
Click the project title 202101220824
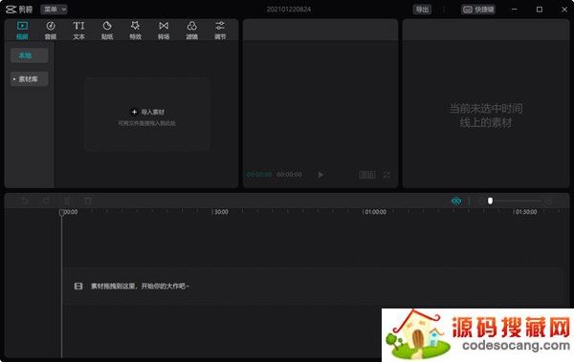[x=289, y=10]
